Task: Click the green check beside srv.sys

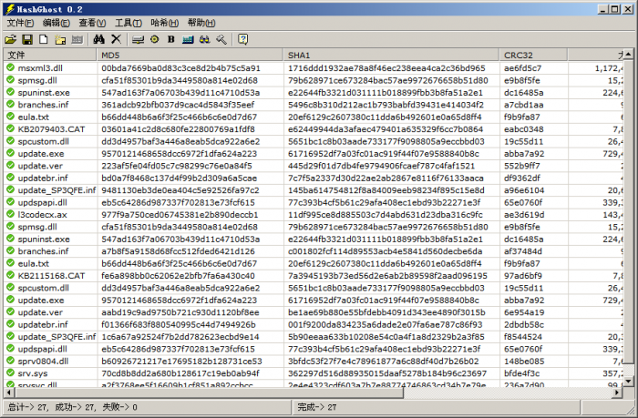Action: click(10, 373)
